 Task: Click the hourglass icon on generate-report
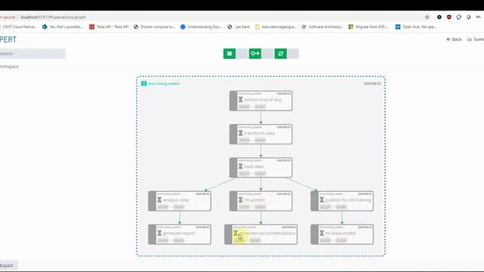(160, 233)
